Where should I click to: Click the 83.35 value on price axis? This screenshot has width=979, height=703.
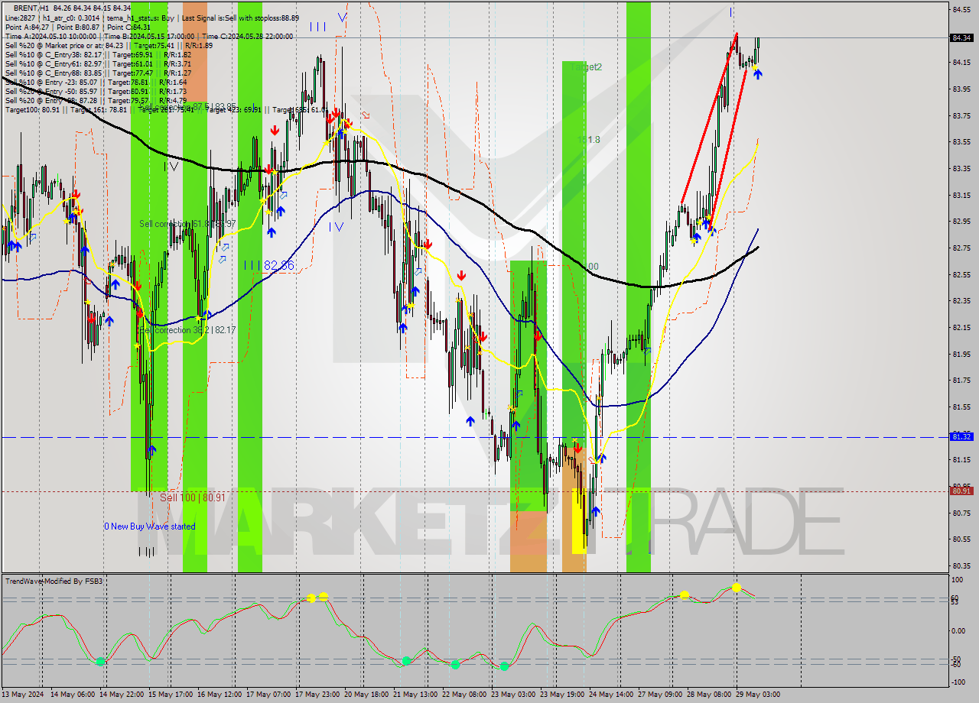tap(962, 169)
